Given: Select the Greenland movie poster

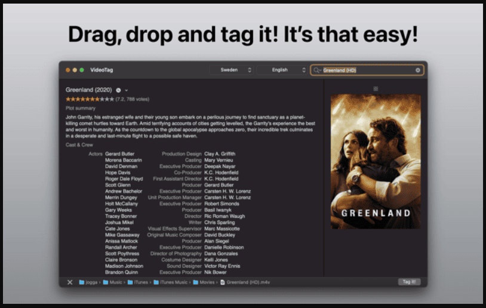Looking at the screenshot, I should (x=376, y=161).
